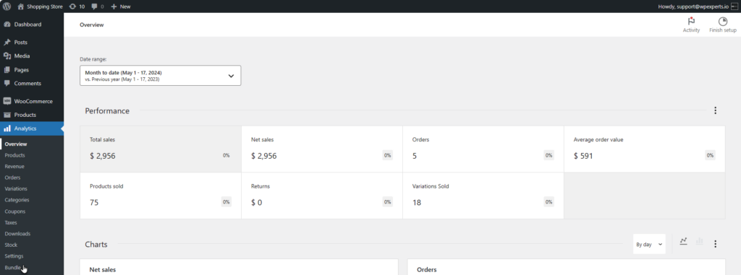
Task: Open the Performance section options menu
Action: [x=715, y=110]
